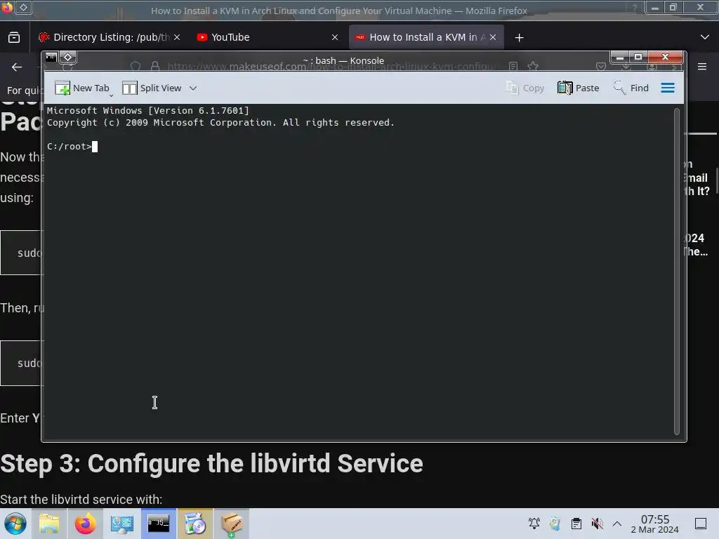Close the YouTube tab
The height and width of the screenshot is (539, 719).
pos(335,37)
